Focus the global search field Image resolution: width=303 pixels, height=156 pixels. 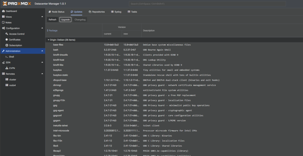[207, 4]
